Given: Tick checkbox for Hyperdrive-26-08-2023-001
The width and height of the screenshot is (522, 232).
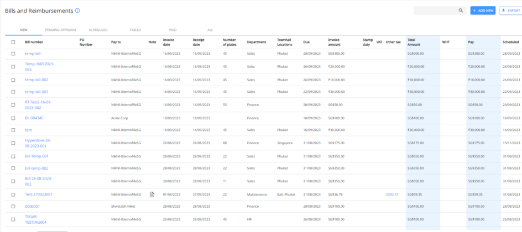Looking at the screenshot, I should click(x=13, y=143).
